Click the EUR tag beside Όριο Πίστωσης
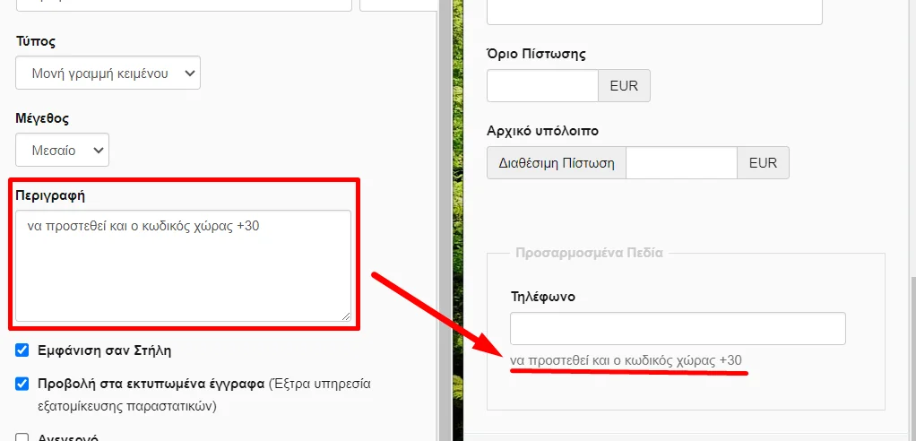The height and width of the screenshot is (441, 916). tap(624, 86)
